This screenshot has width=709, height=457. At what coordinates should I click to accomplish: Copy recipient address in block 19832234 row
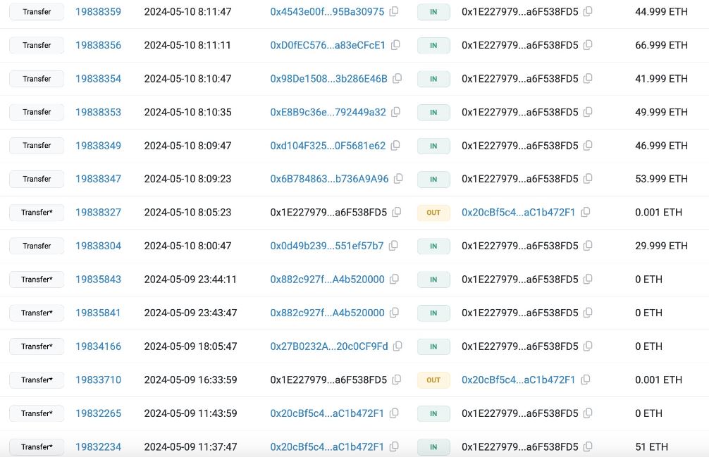pyautogui.click(x=588, y=446)
